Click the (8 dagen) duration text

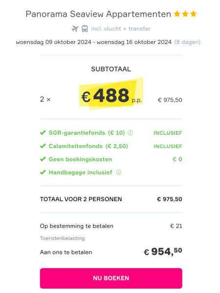(187, 42)
